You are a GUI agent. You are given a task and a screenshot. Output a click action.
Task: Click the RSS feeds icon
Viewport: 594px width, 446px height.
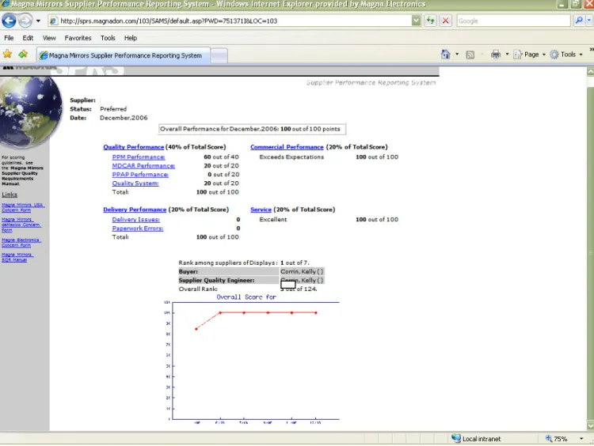pos(470,55)
